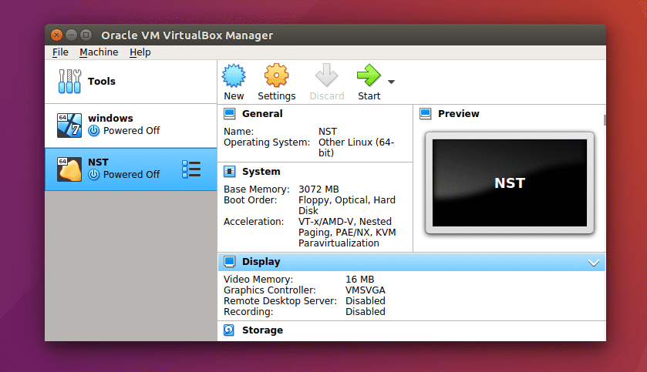Image resolution: width=647 pixels, height=372 pixels.
Task: Select the windows virtual machine name
Action: click(110, 119)
